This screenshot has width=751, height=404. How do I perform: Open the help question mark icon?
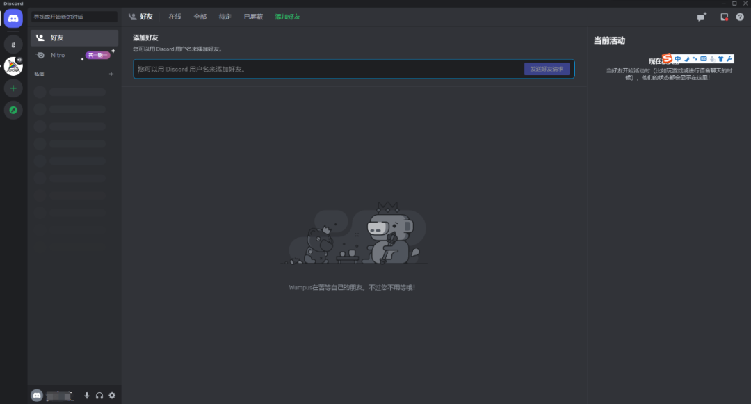740,17
